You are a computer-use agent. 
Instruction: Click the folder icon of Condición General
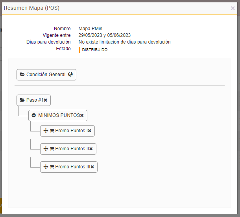(x=22, y=75)
